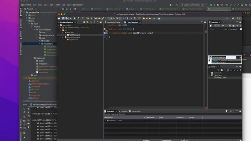Open the IntelliJ run configuration dropdown
Viewport: 251px width, 141px height.
click(x=194, y=5)
